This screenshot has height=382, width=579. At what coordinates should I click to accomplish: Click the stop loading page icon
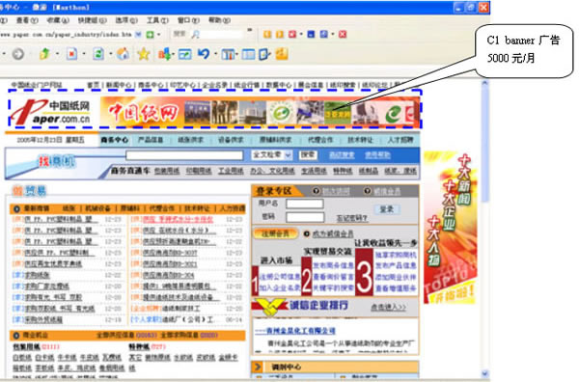coord(71,54)
